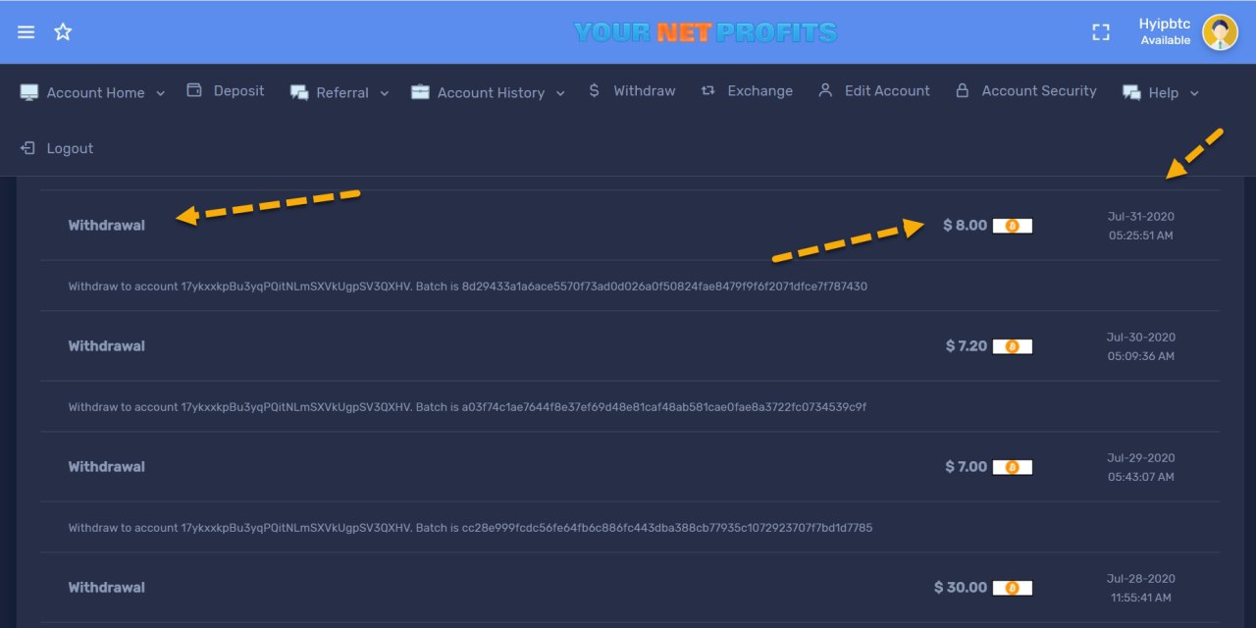Select the Withdrawal row for $ 7.00
This screenshot has width=1256, height=628.
click(630, 466)
